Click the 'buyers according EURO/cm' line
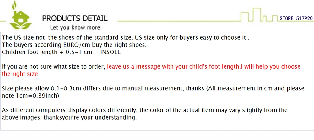Image resolution: width=314 pixels, height=140 pixels. (74, 45)
